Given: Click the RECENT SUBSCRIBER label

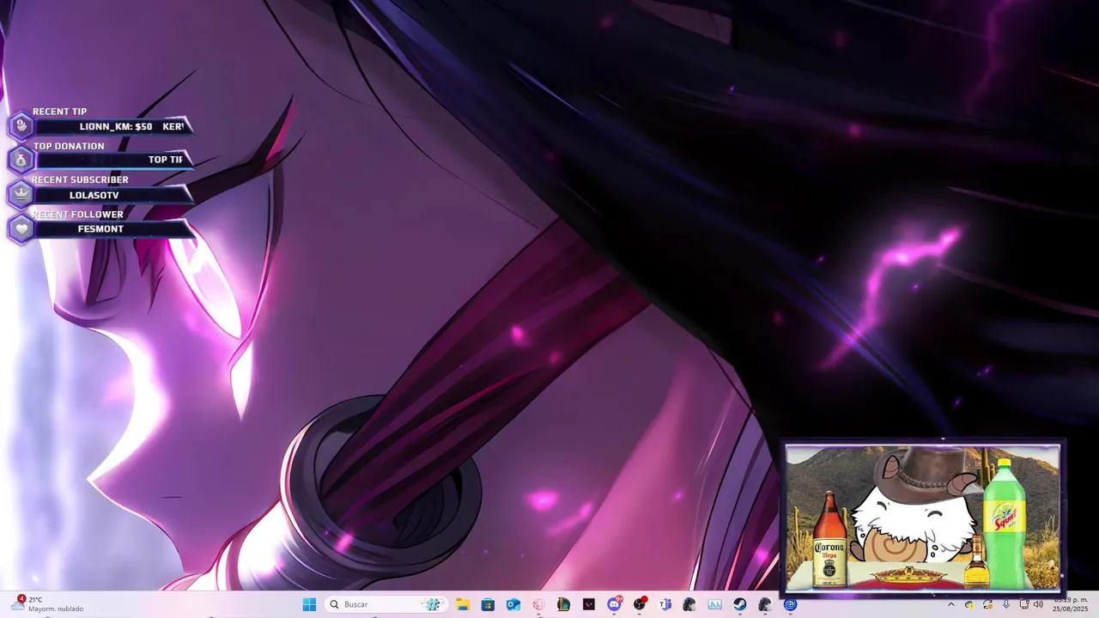Looking at the screenshot, I should [80, 179].
